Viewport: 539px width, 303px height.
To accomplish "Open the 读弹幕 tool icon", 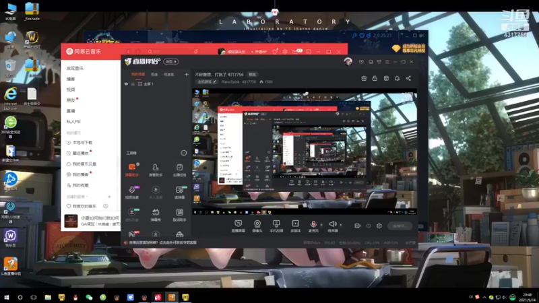I will 179,193.
